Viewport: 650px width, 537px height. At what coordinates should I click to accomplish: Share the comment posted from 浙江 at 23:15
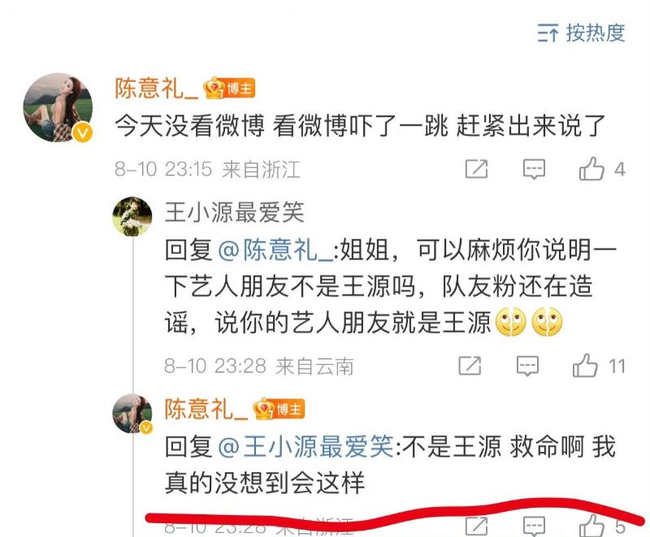point(476,169)
